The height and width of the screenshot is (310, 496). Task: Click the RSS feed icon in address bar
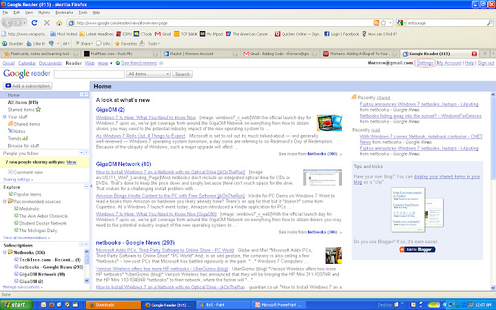click(x=376, y=23)
